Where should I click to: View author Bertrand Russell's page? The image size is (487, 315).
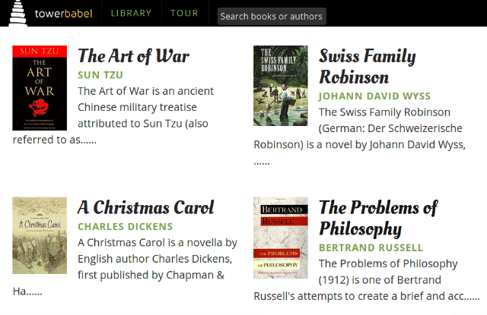(371, 248)
